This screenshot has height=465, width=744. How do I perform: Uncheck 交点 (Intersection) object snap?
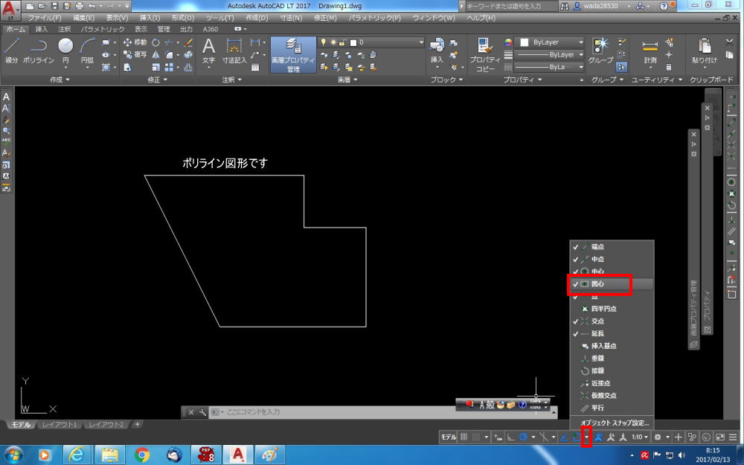click(x=612, y=321)
